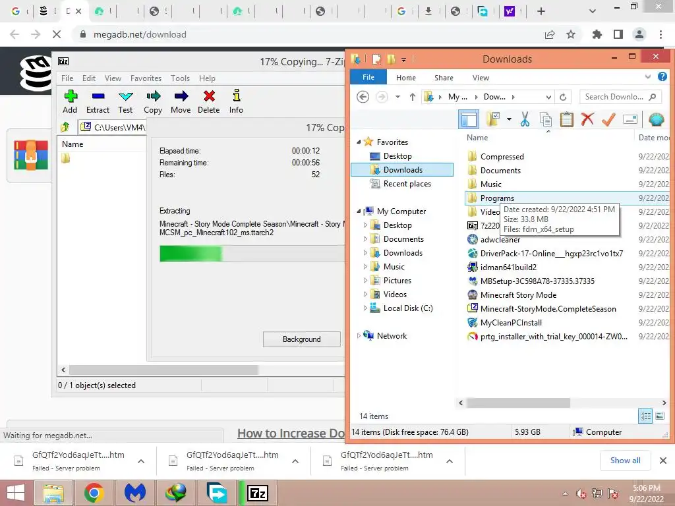Screen dimensions: 675x506
Task: Open the 7-Zip Favorites menu
Action: click(146, 78)
